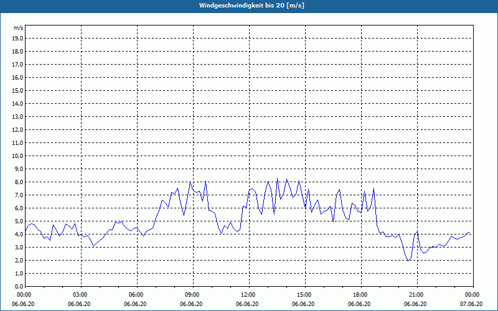This screenshot has width=498, height=311.
Task: Select the "06.06.20" date beneath 06:00
Action: point(135,304)
